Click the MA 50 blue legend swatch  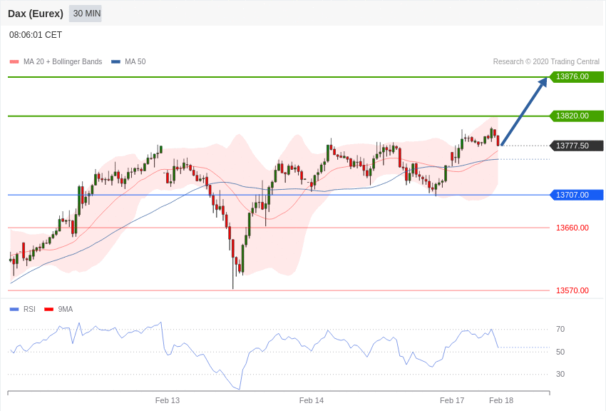[116, 61]
